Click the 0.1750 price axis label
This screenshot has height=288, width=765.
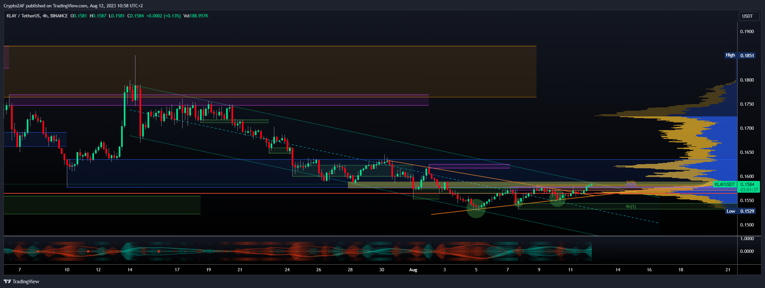click(747, 104)
